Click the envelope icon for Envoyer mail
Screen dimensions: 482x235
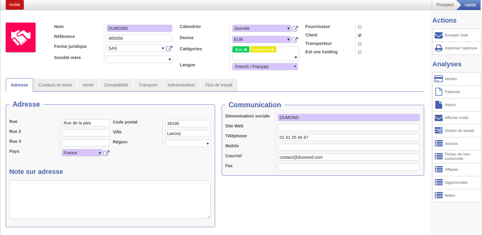pos(438,35)
